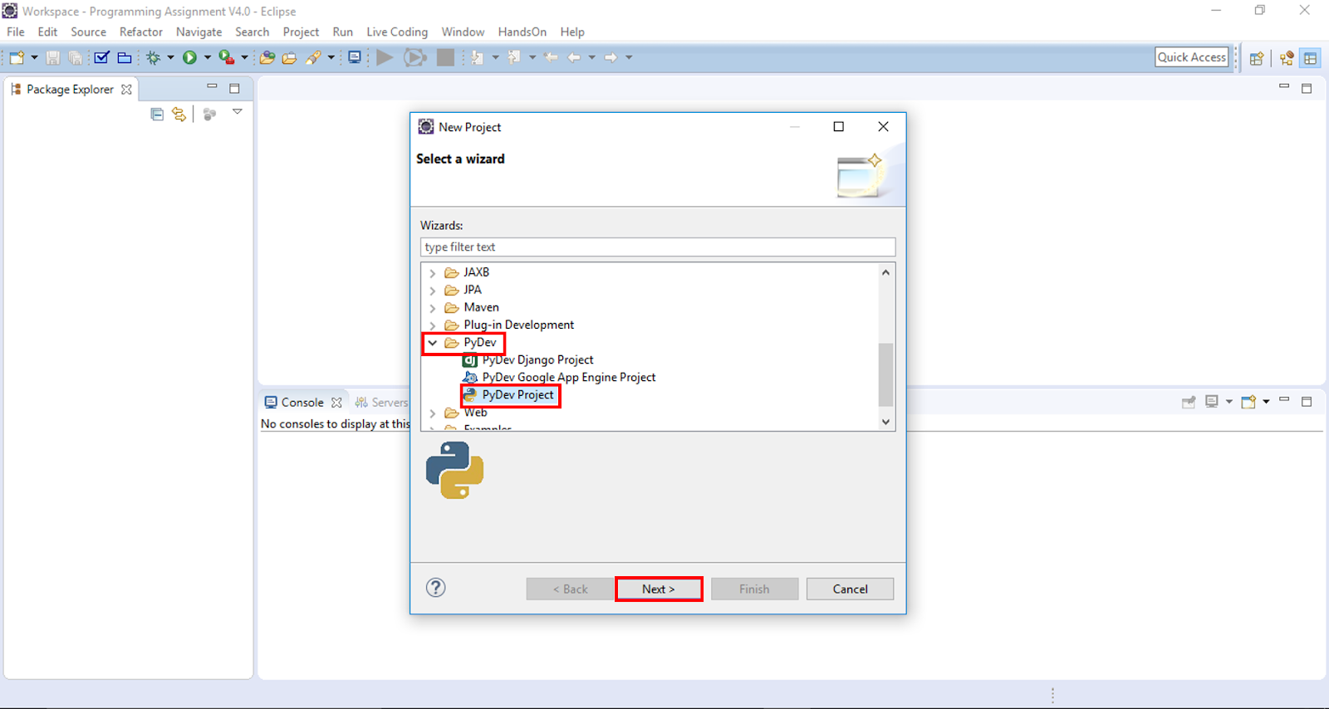Image resolution: width=1329 pixels, height=709 pixels.
Task: Click the wizard filter text field
Action: click(x=658, y=247)
